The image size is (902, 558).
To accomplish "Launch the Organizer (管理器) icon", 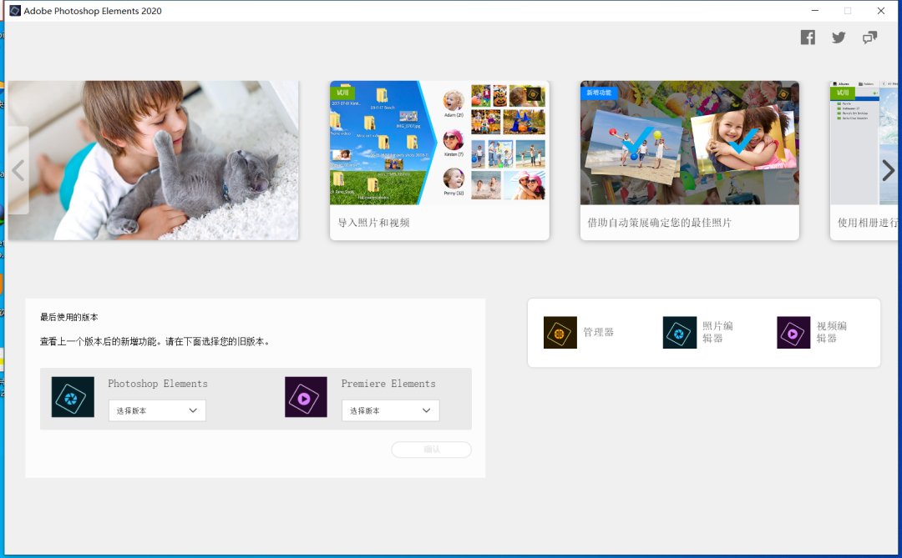I will 560,332.
